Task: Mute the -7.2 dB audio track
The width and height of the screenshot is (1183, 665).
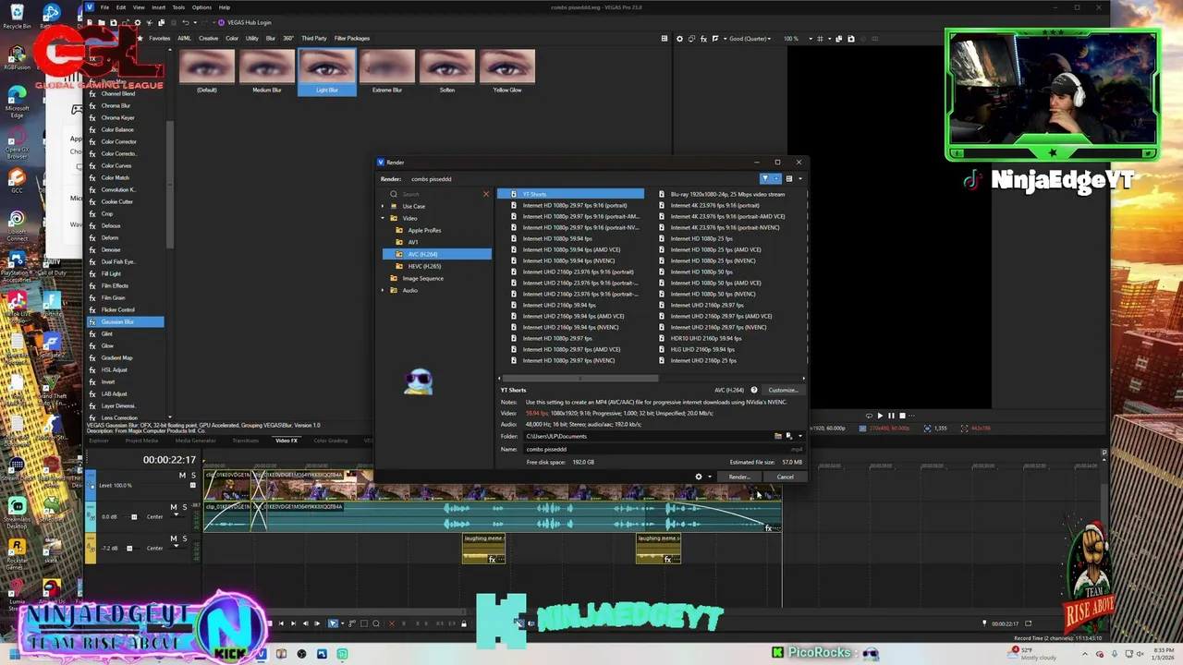Action: tap(173, 538)
